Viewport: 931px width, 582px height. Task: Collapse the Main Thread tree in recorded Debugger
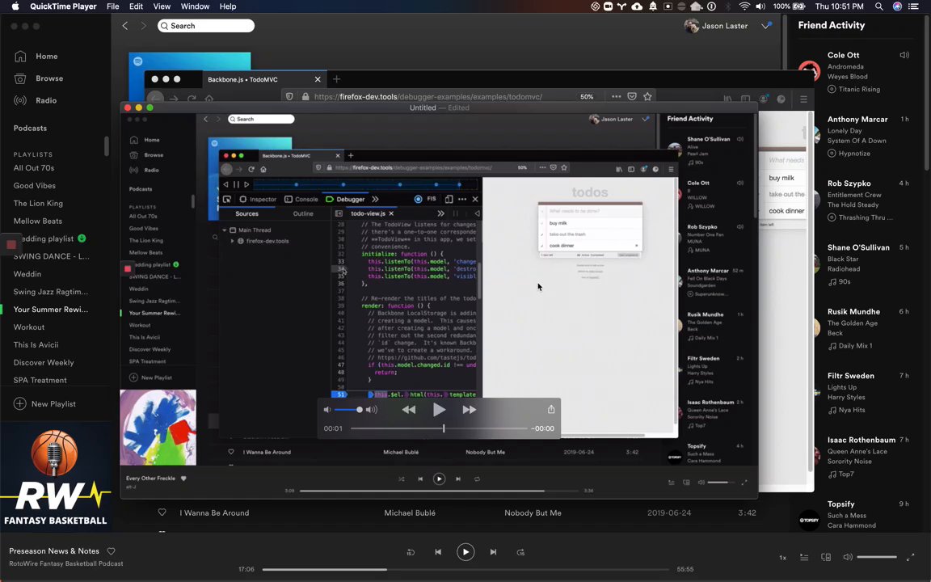225,230
